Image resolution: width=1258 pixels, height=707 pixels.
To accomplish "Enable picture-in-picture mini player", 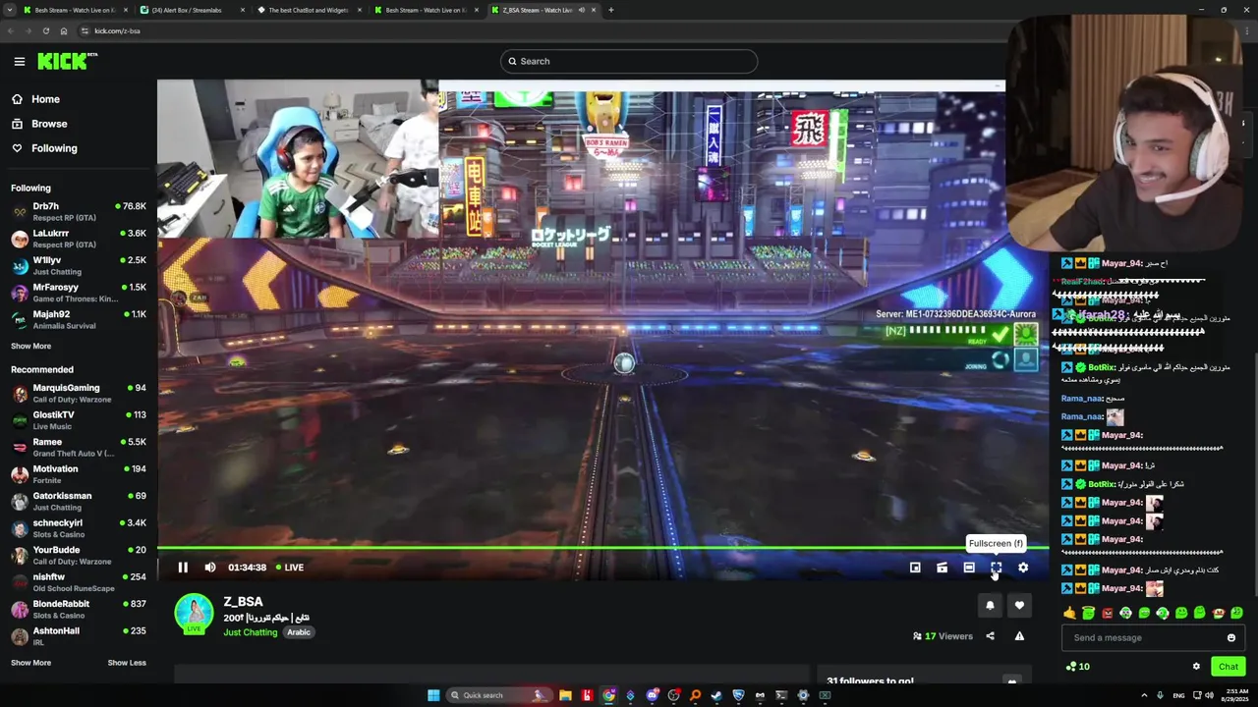I will click(915, 568).
